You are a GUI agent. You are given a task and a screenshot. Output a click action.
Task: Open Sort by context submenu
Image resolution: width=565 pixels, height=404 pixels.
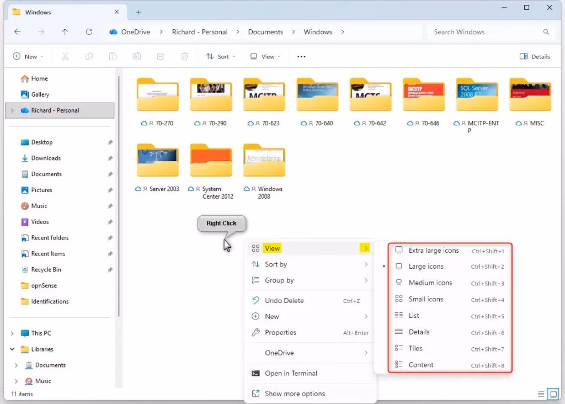[310, 264]
